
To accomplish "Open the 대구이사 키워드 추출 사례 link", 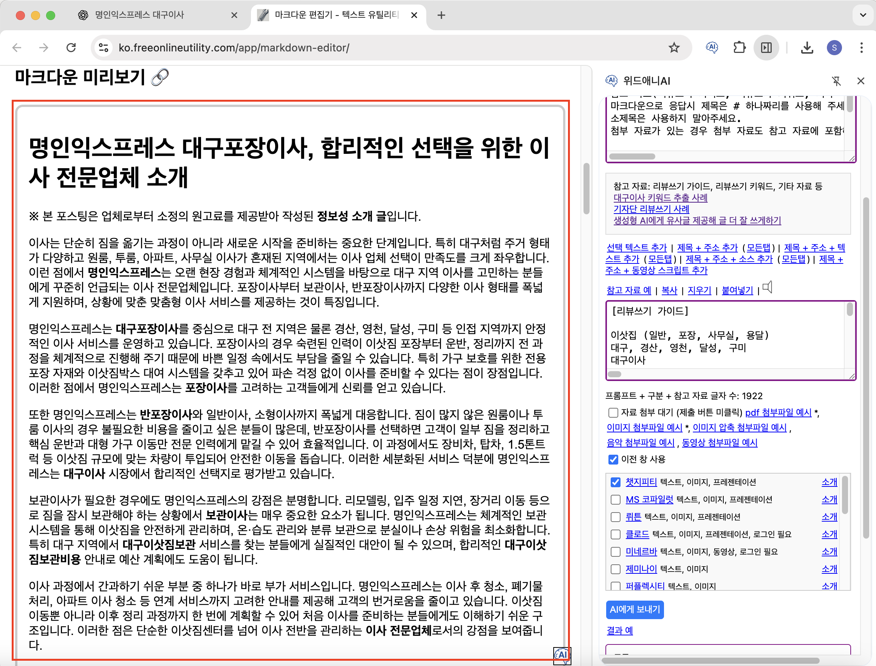I will click(x=660, y=197).
